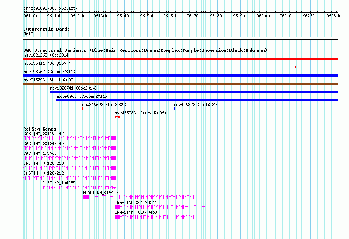Click the ERAP1|NM_001040458 gene model glyph
Image resolution: width=349 pixels, height=239 pixels.
click(x=154, y=217)
